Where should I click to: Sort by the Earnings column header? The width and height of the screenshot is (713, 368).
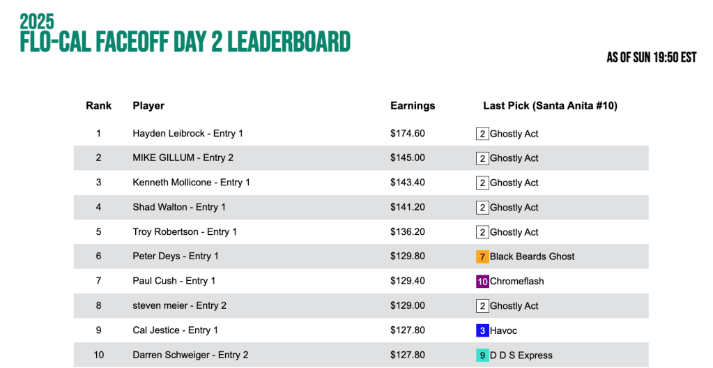[413, 106]
